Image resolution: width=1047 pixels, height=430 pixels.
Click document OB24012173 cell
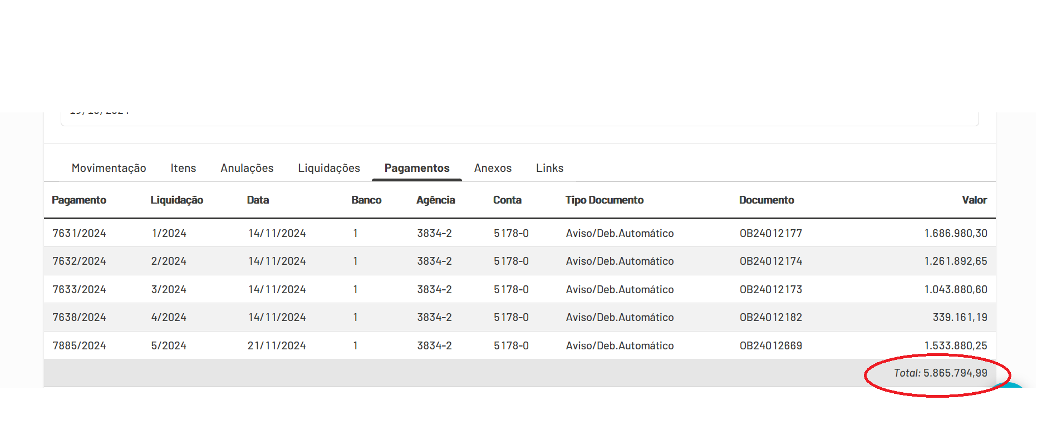[x=771, y=289]
